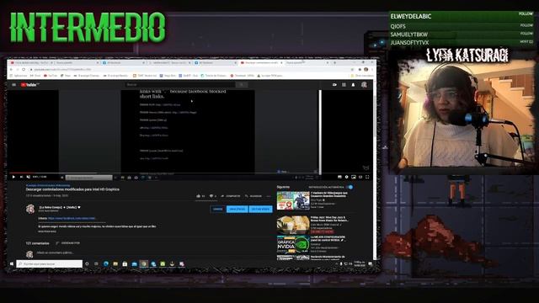Screen dimensions: 539x303
Task: Click the blue EDITAR VÍDEO button
Action: pyautogui.click(x=260, y=209)
